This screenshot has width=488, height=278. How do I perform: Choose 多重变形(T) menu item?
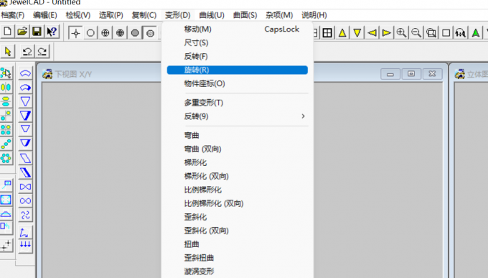[238, 103]
